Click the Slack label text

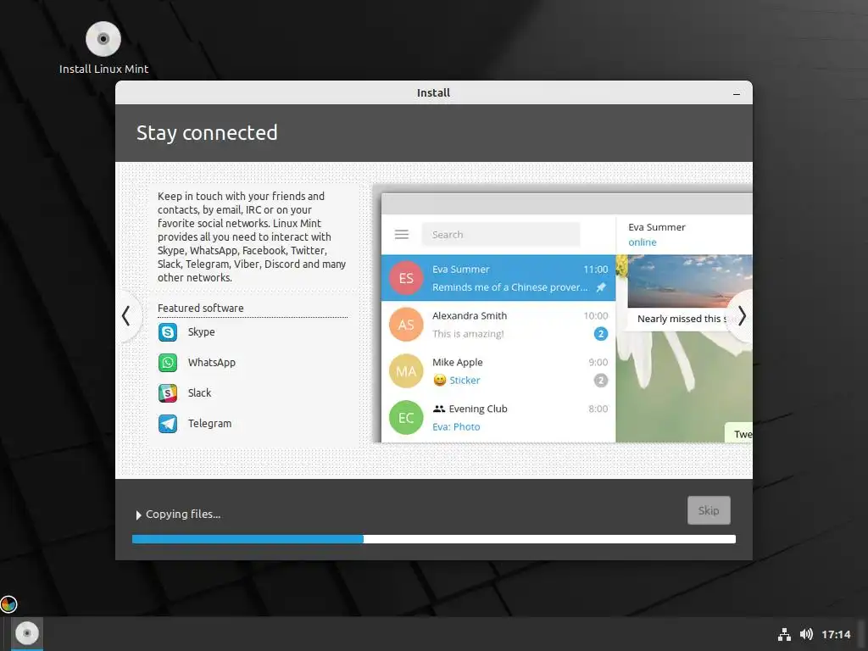tap(199, 393)
